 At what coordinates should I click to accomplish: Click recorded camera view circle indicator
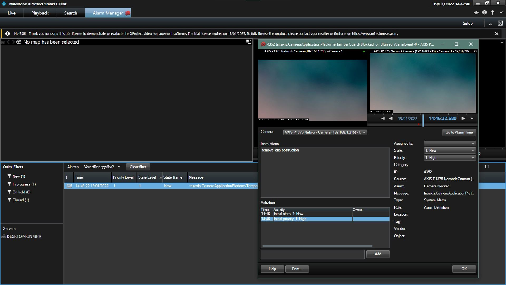[x=475, y=51]
